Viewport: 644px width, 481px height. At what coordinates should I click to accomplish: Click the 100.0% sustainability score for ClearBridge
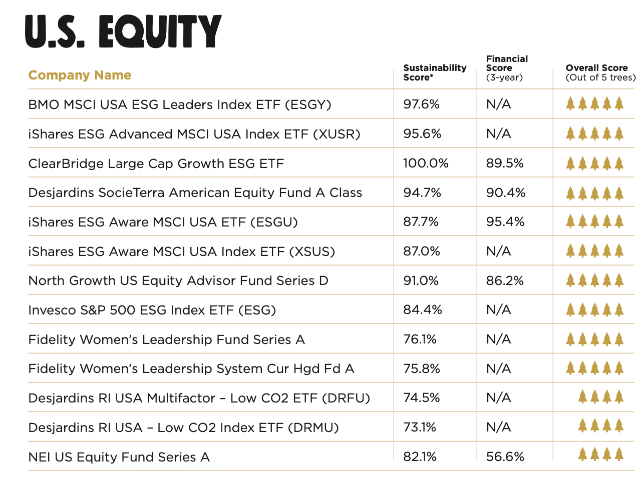click(425, 163)
